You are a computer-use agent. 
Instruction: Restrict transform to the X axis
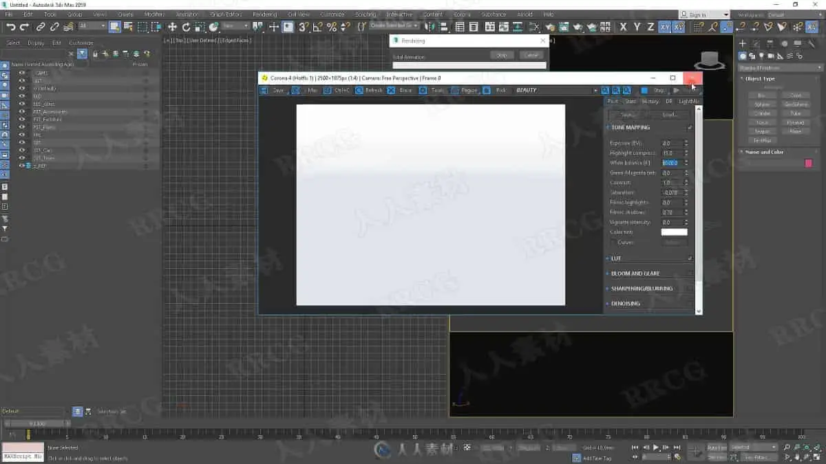tap(624, 27)
